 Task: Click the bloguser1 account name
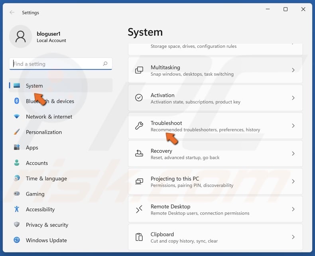point(48,34)
